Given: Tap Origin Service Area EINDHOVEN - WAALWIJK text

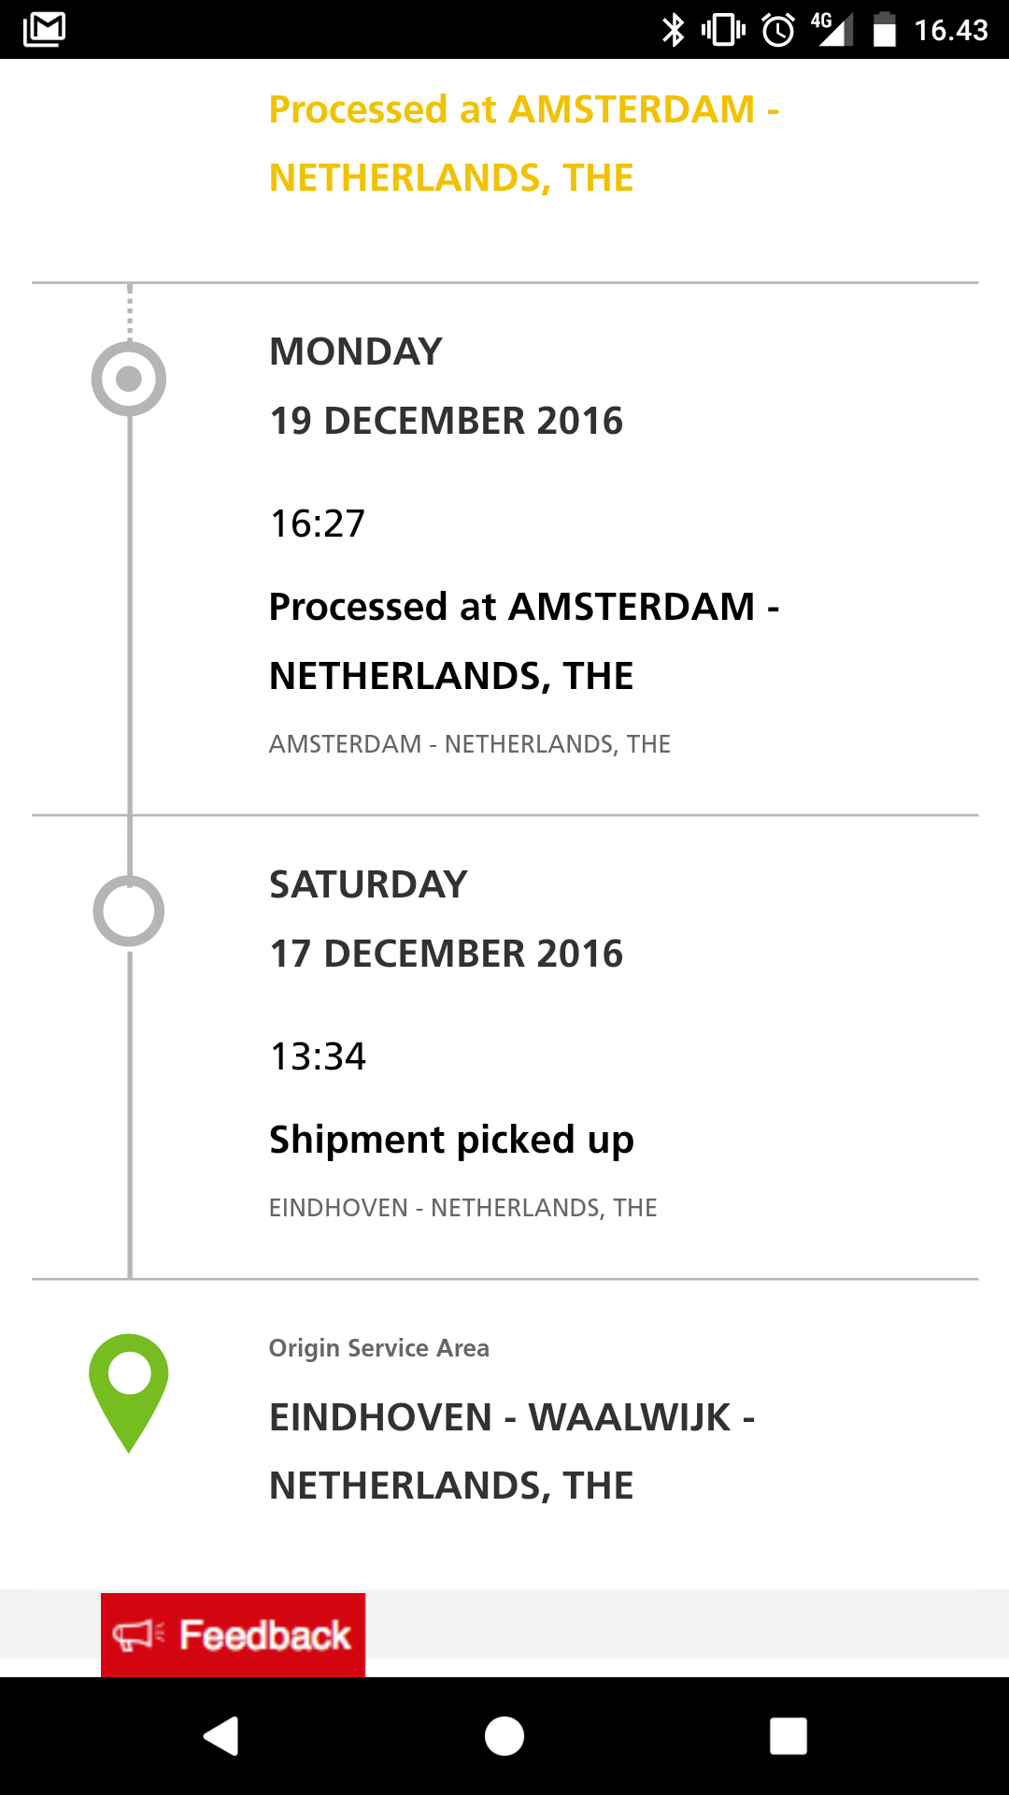Looking at the screenshot, I should tap(512, 1417).
